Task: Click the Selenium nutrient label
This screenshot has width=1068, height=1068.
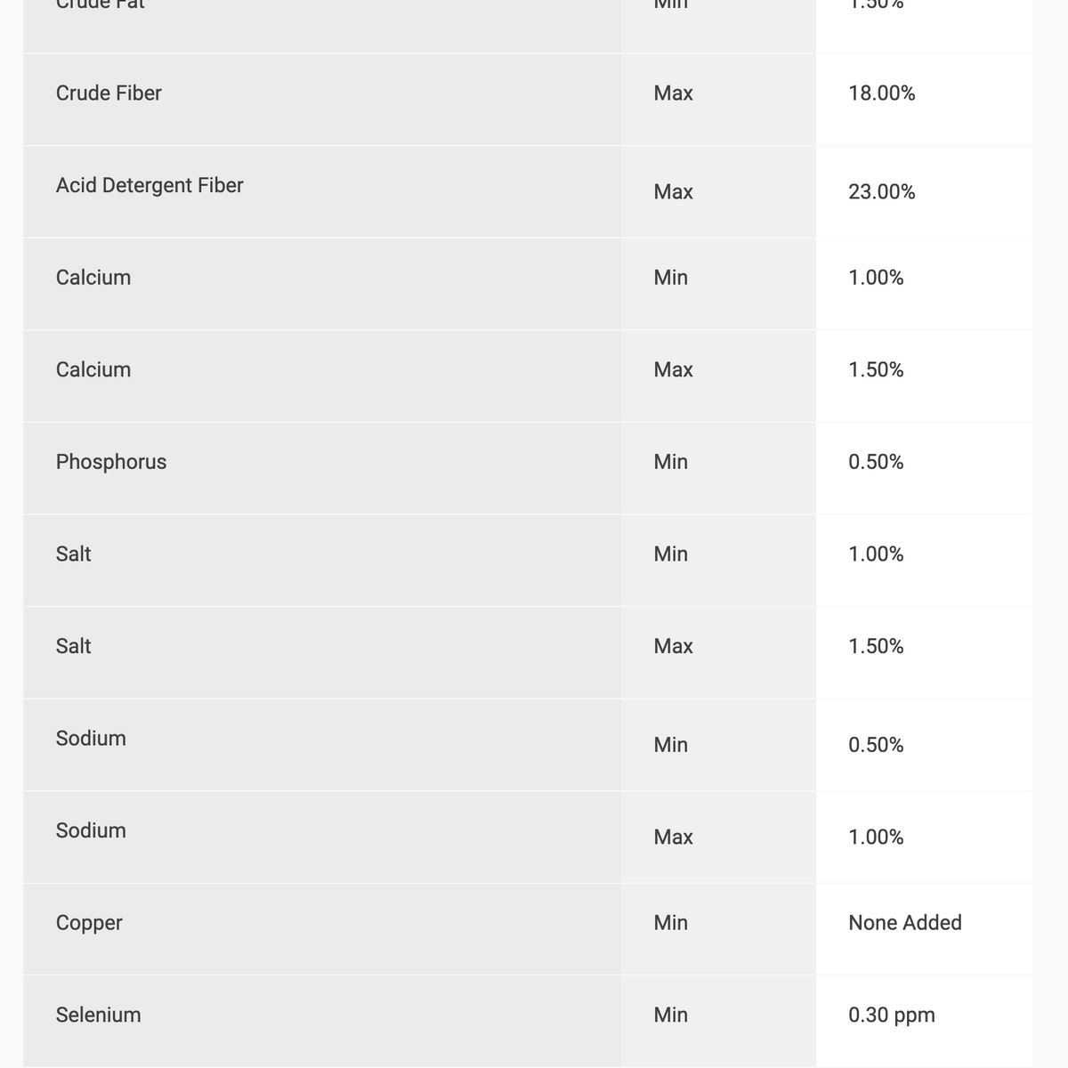Action: (x=98, y=1015)
